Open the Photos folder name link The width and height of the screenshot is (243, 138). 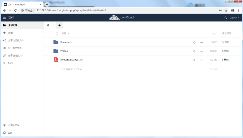(64, 51)
